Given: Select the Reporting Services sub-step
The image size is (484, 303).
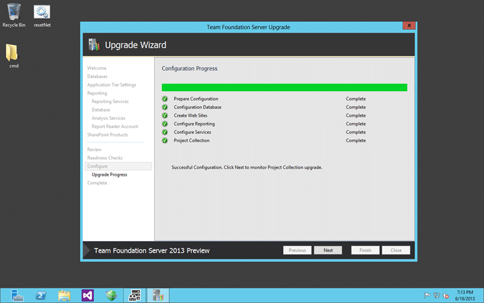Looking at the screenshot, I should point(110,101).
